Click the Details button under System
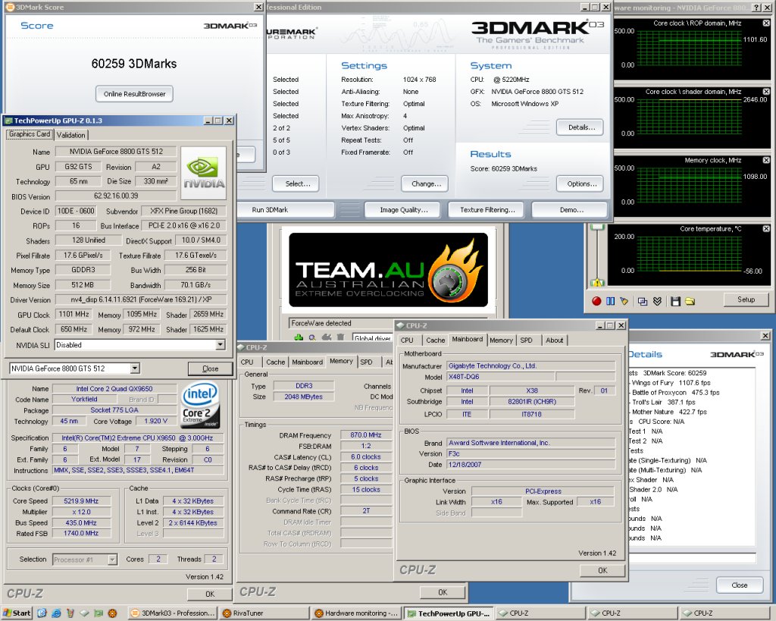Image resolution: width=776 pixels, height=621 pixels. tap(580, 127)
